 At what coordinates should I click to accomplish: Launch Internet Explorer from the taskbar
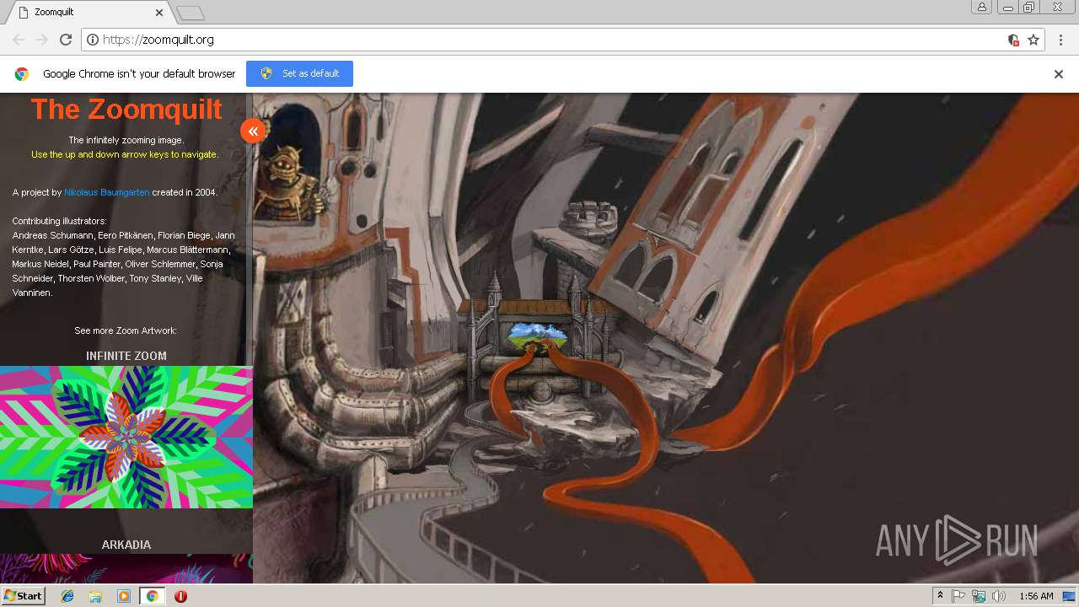(67, 596)
